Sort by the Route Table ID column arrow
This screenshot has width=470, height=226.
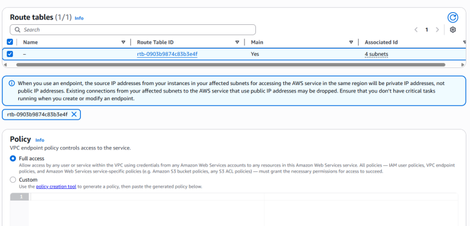click(237, 42)
